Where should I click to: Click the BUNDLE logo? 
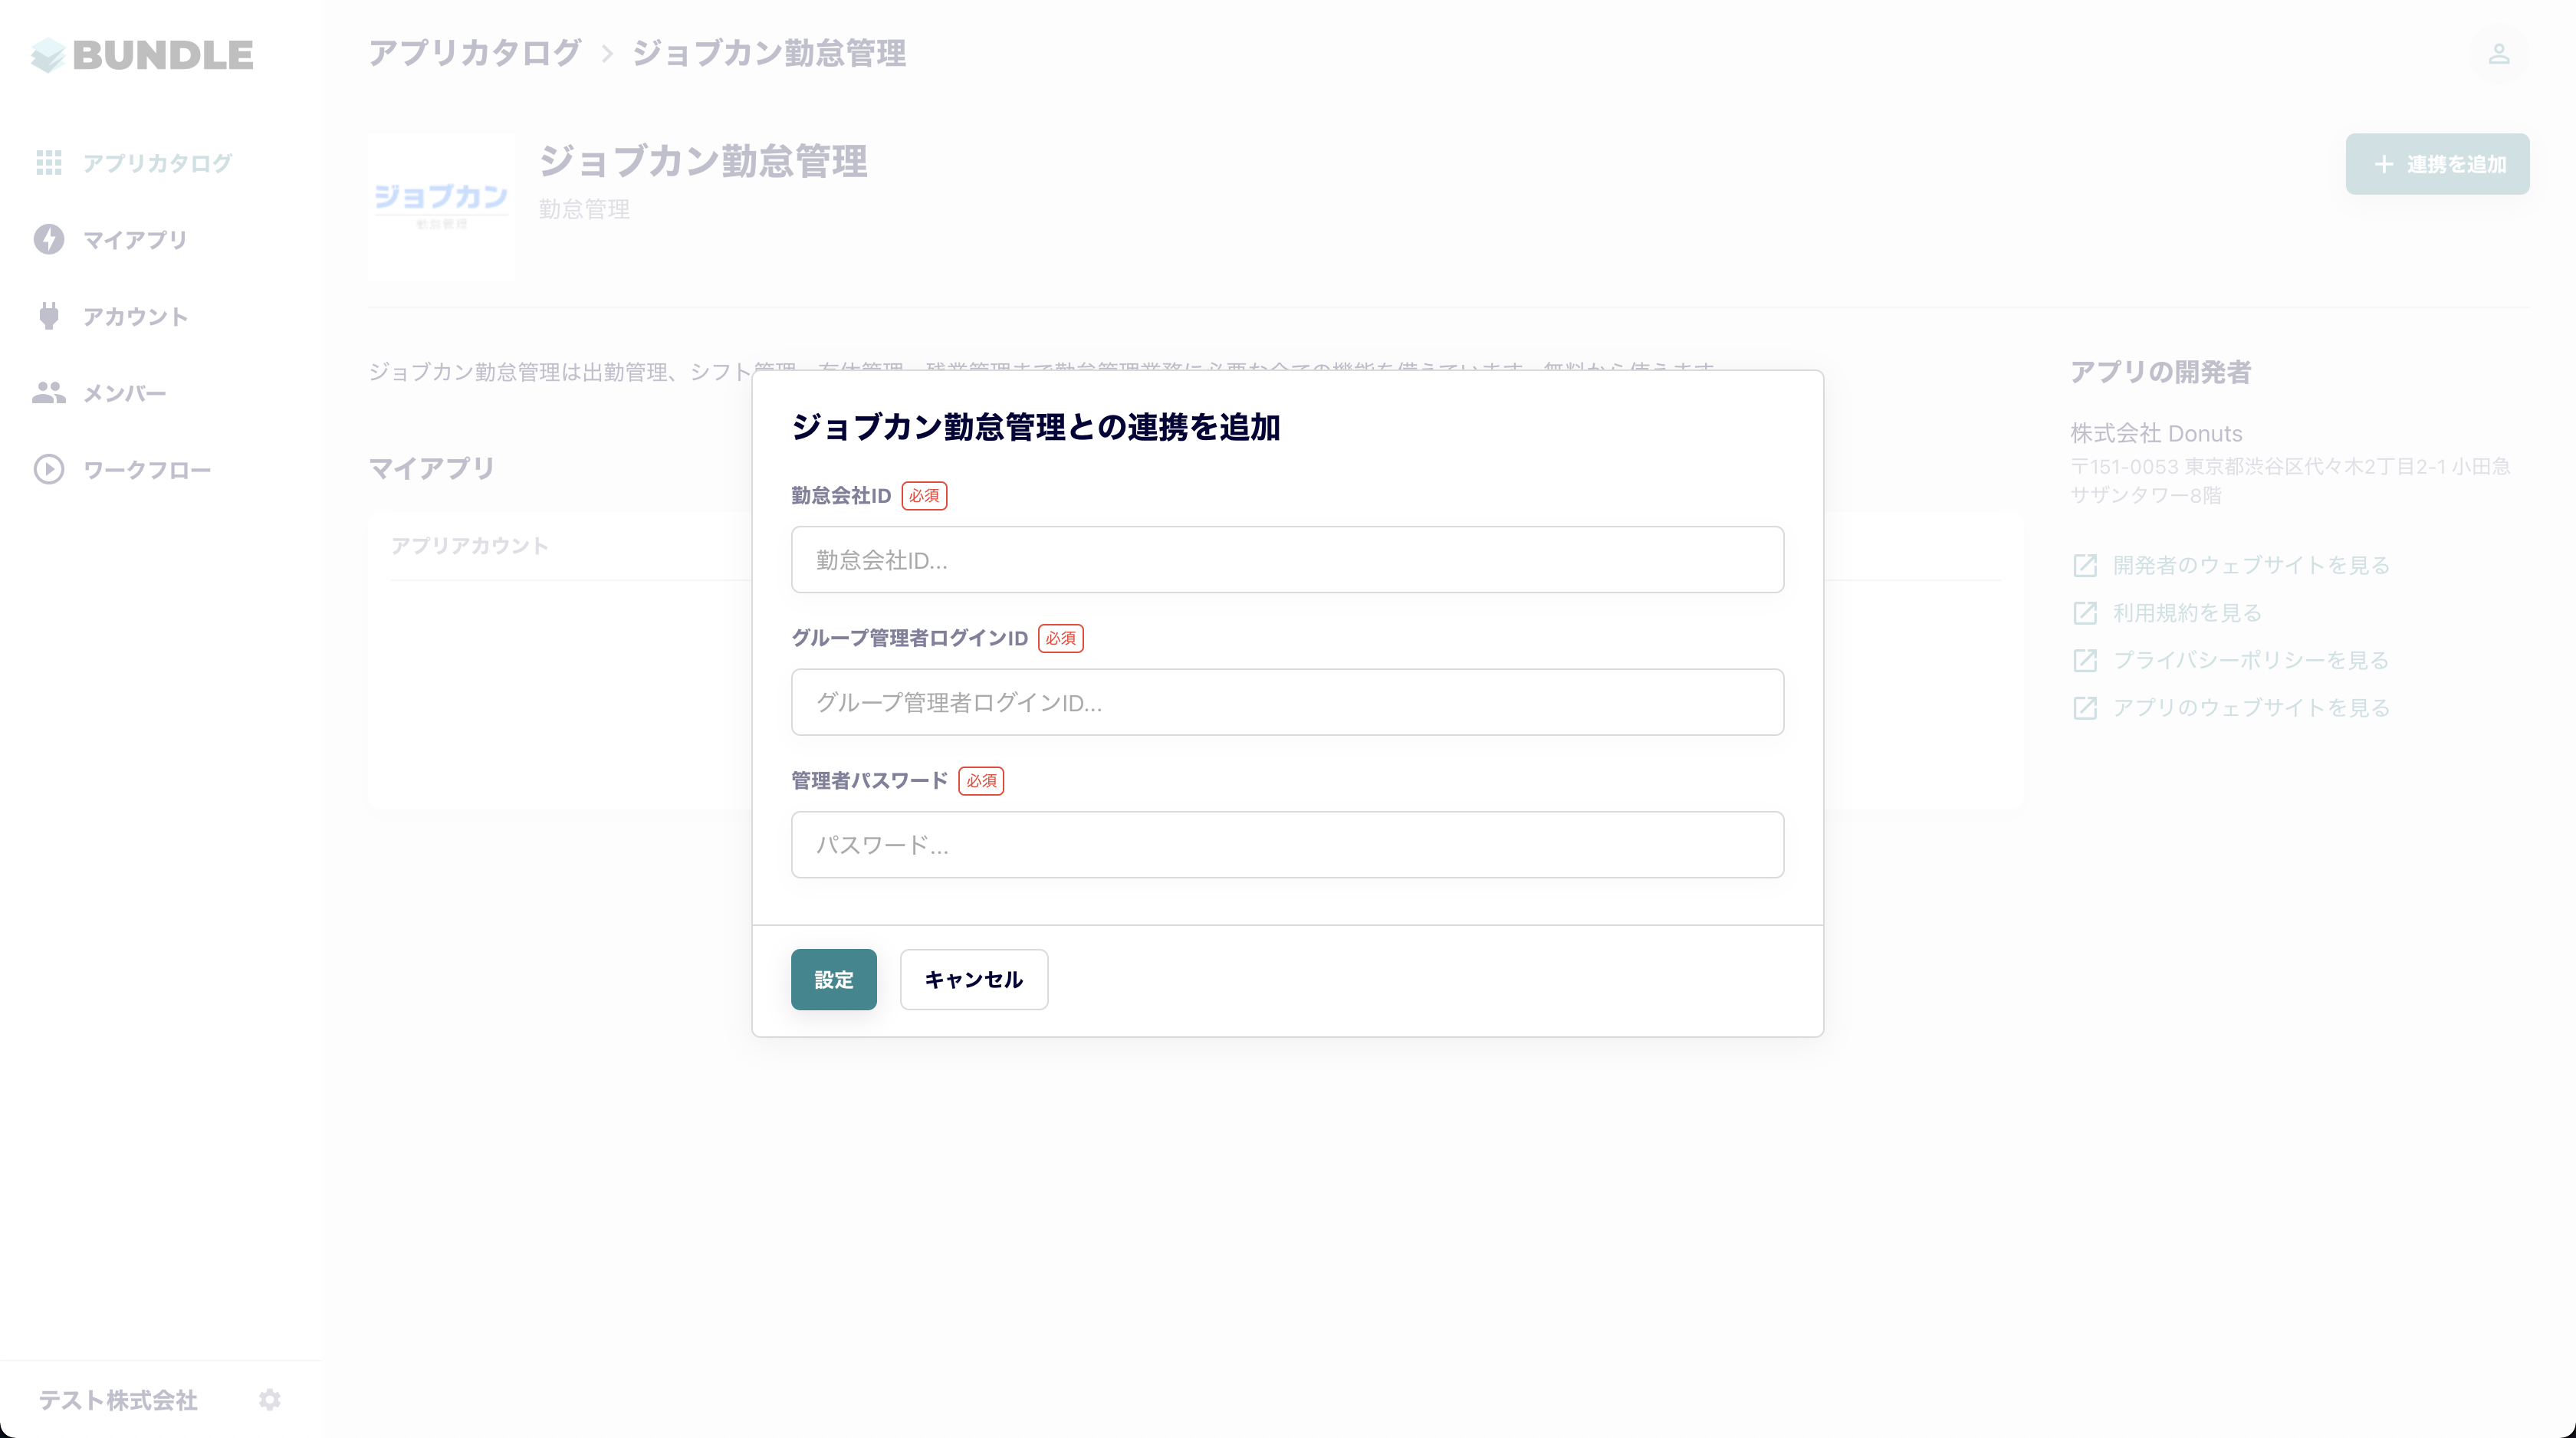click(142, 55)
